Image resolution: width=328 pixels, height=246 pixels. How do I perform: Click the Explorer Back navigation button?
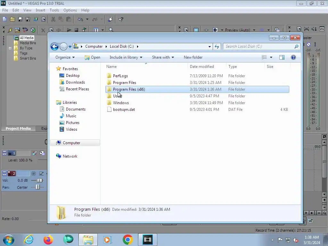54,46
